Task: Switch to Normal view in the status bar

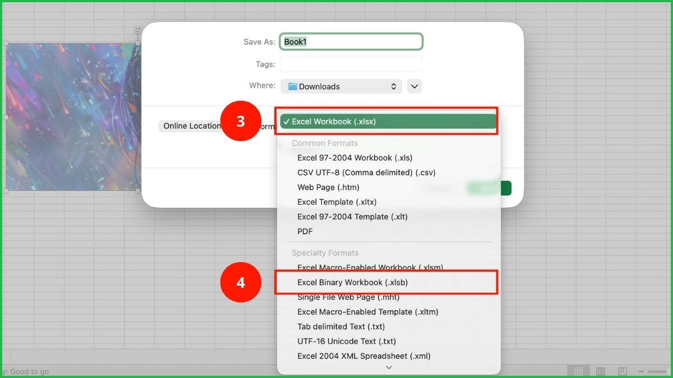Action: 578,371
